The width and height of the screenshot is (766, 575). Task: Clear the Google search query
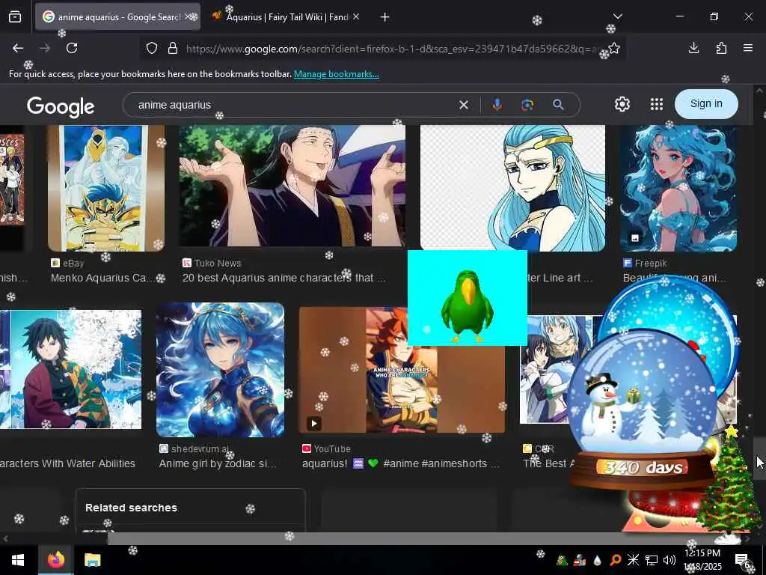tap(464, 105)
